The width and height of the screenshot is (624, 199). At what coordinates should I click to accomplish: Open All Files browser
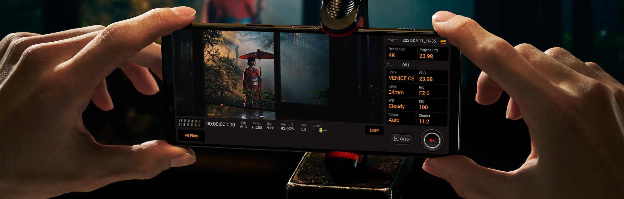(191, 136)
